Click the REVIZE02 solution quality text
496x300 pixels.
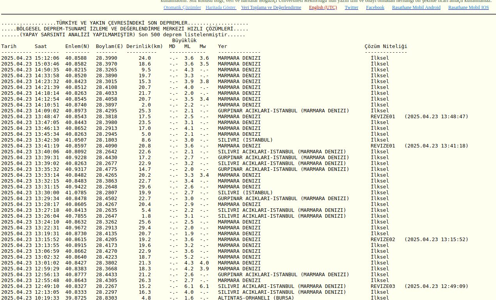click(x=382, y=240)
